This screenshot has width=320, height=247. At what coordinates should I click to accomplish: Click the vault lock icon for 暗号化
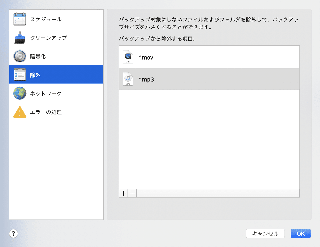pyautogui.click(x=20, y=56)
